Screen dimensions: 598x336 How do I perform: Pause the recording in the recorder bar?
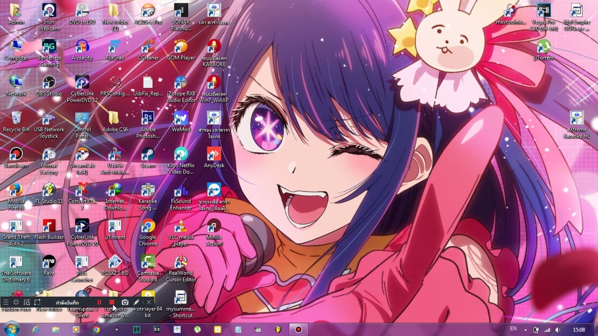click(99, 302)
